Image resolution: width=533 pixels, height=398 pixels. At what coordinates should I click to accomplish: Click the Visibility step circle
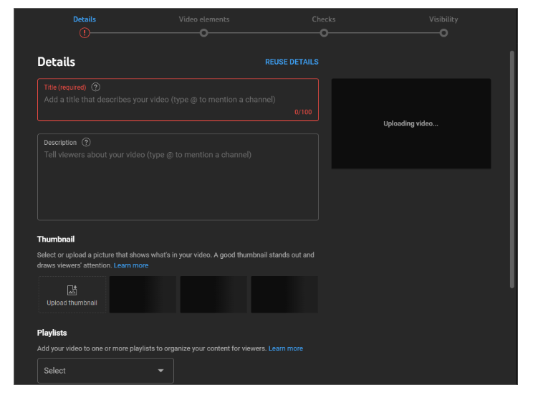[x=443, y=33]
